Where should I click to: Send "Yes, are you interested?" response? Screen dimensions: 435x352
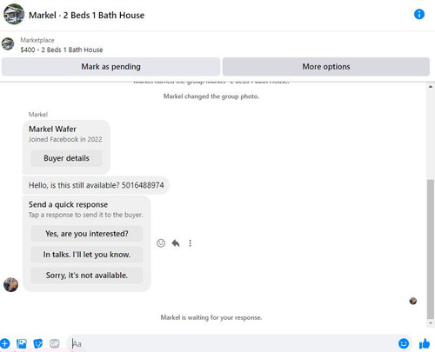pos(87,234)
